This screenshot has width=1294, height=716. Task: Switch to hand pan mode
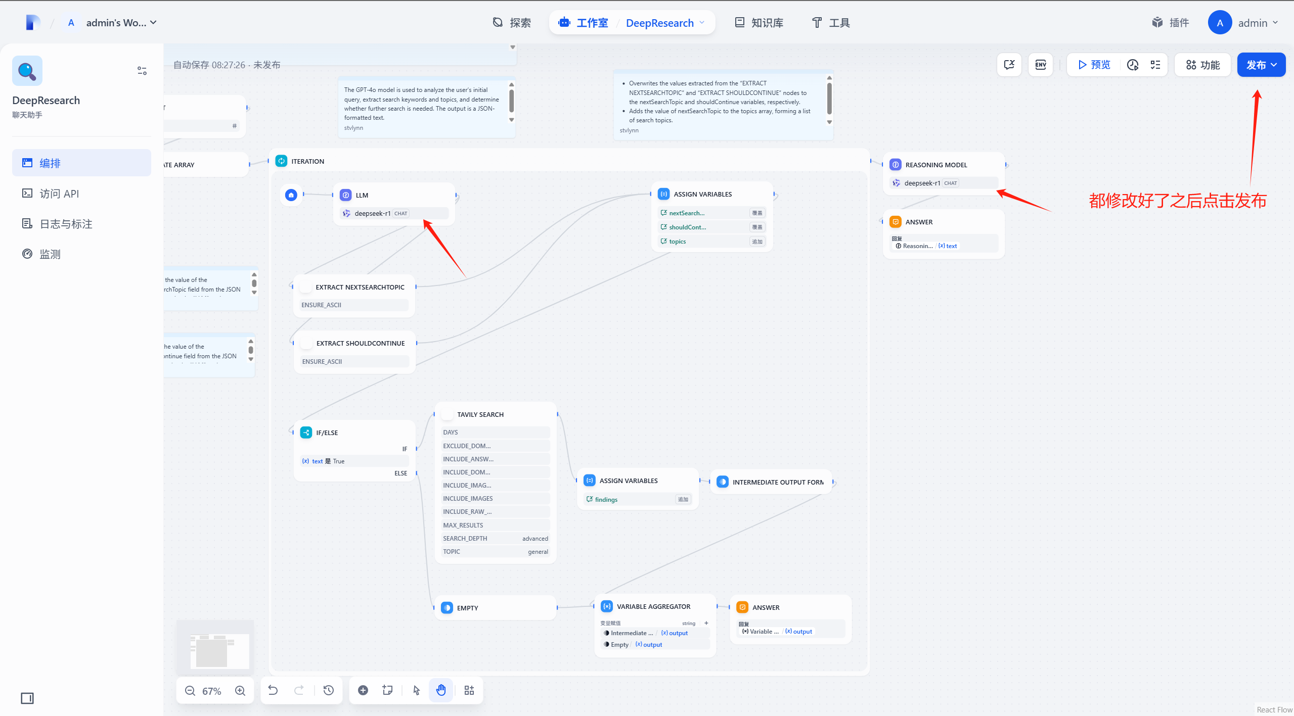(441, 690)
